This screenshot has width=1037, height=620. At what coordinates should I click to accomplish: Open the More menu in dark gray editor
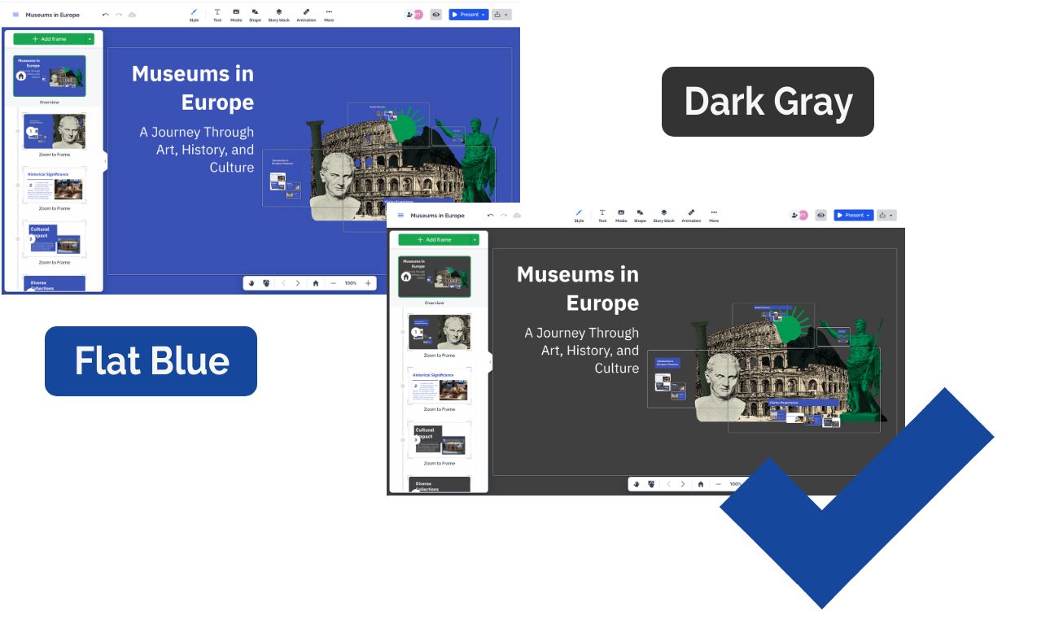[714, 215]
